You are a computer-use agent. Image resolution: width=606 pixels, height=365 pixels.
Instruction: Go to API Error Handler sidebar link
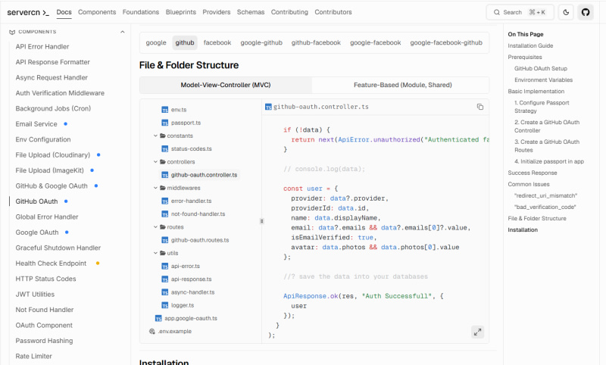[42, 47]
